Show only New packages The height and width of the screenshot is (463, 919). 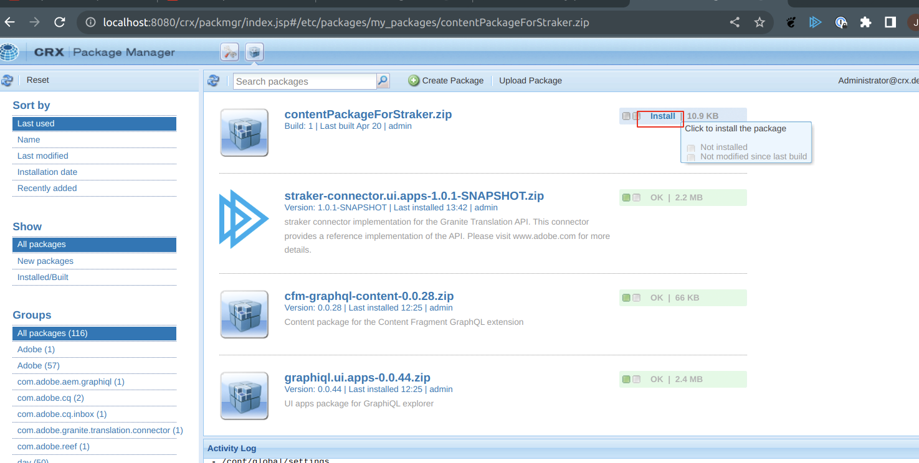(94, 261)
